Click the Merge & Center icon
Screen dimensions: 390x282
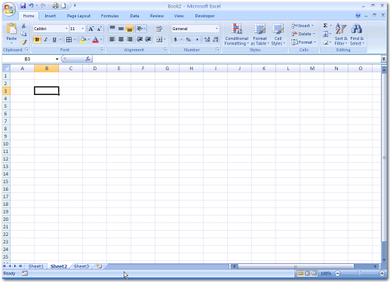coord(159,39)
